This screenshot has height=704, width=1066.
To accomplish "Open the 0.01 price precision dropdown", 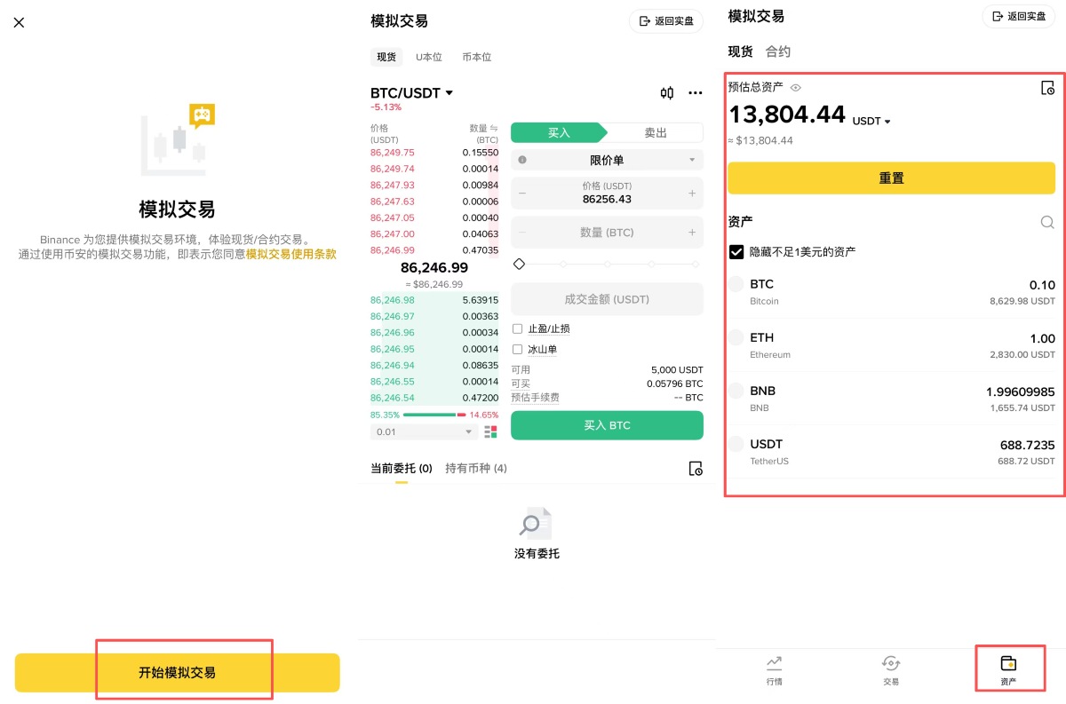I will tap(424, 431).
